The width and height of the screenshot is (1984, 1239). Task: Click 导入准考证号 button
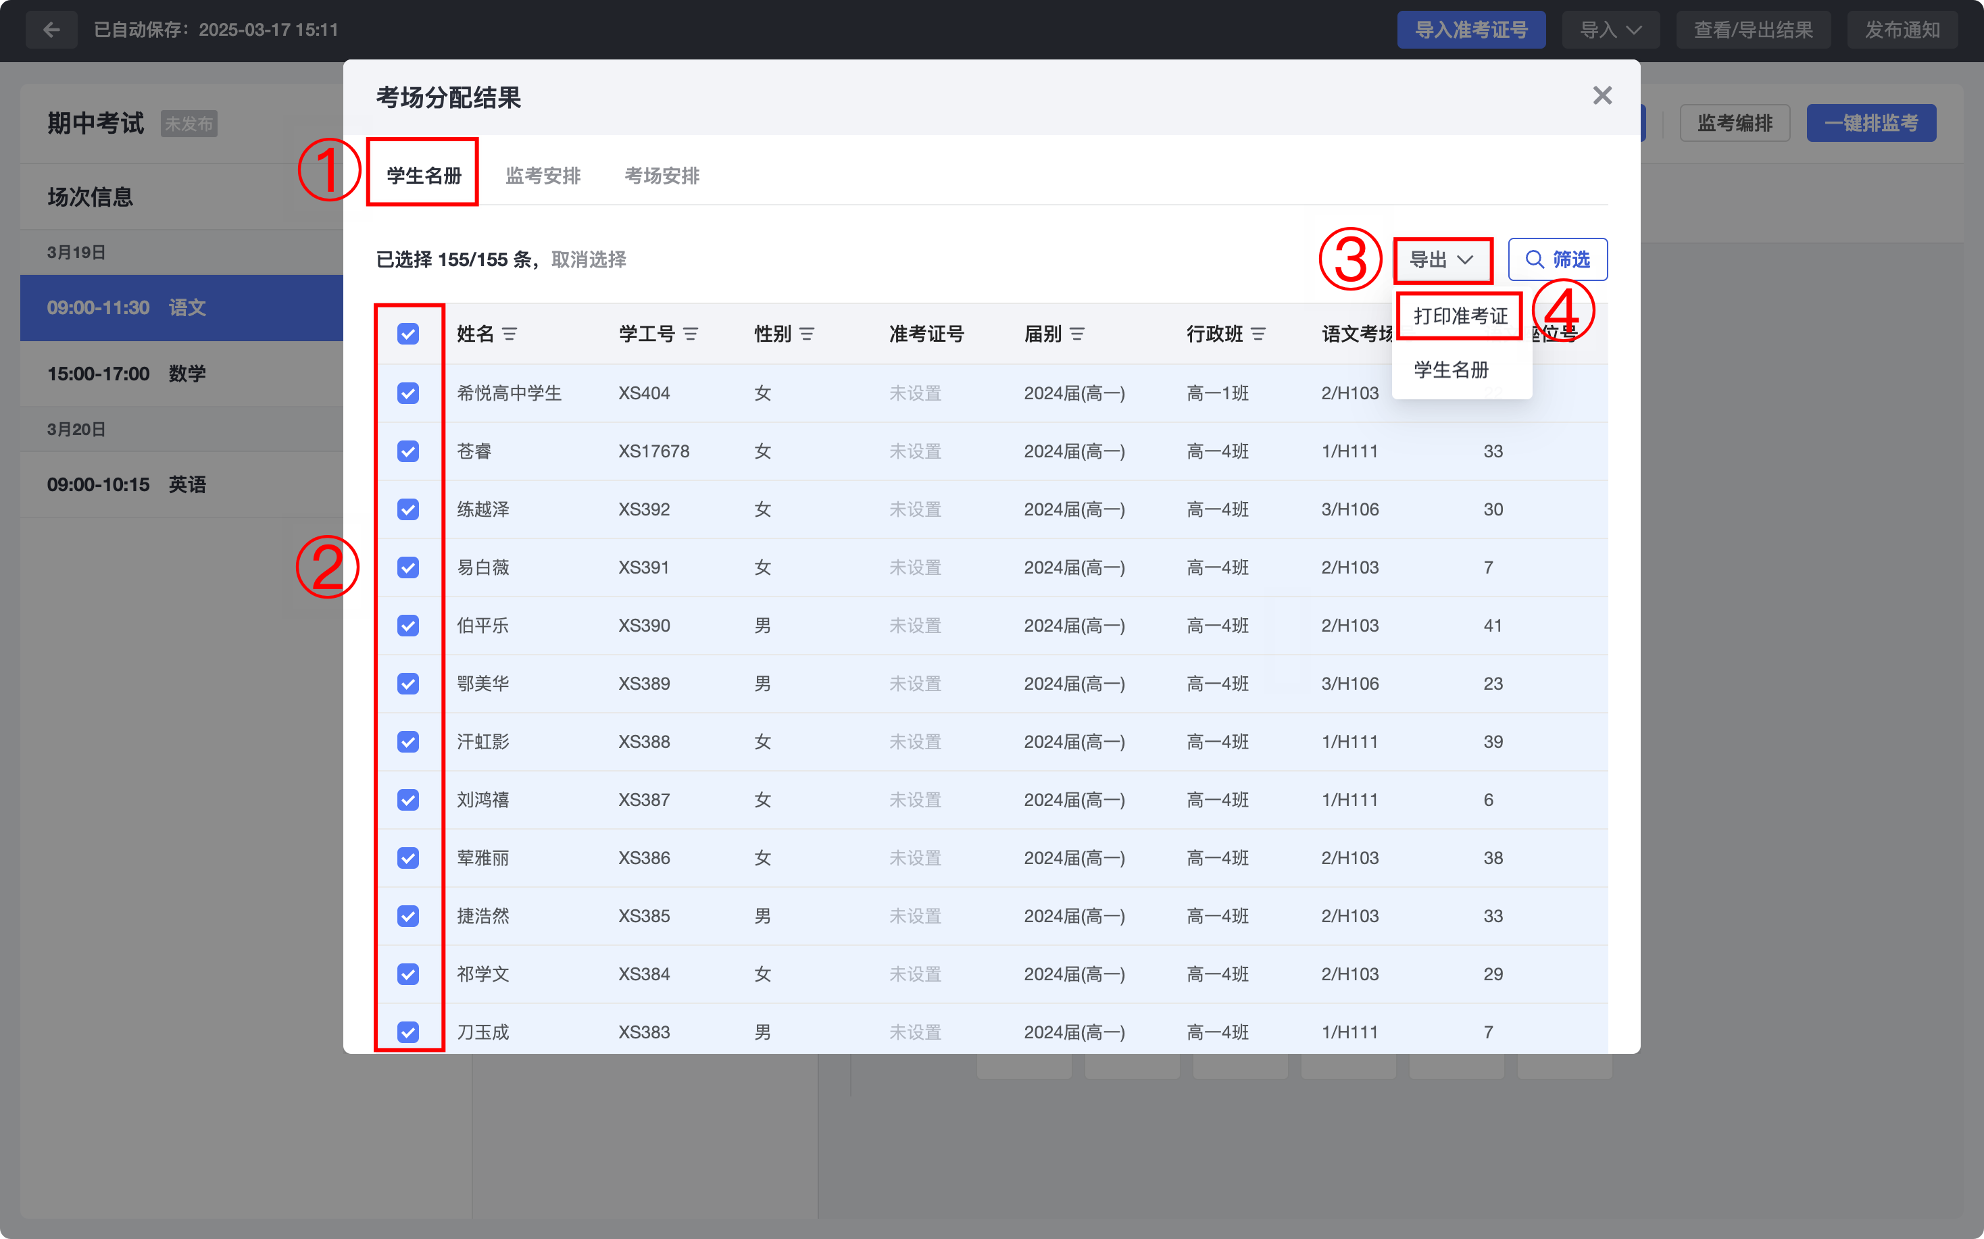[x=1471, y=30]
